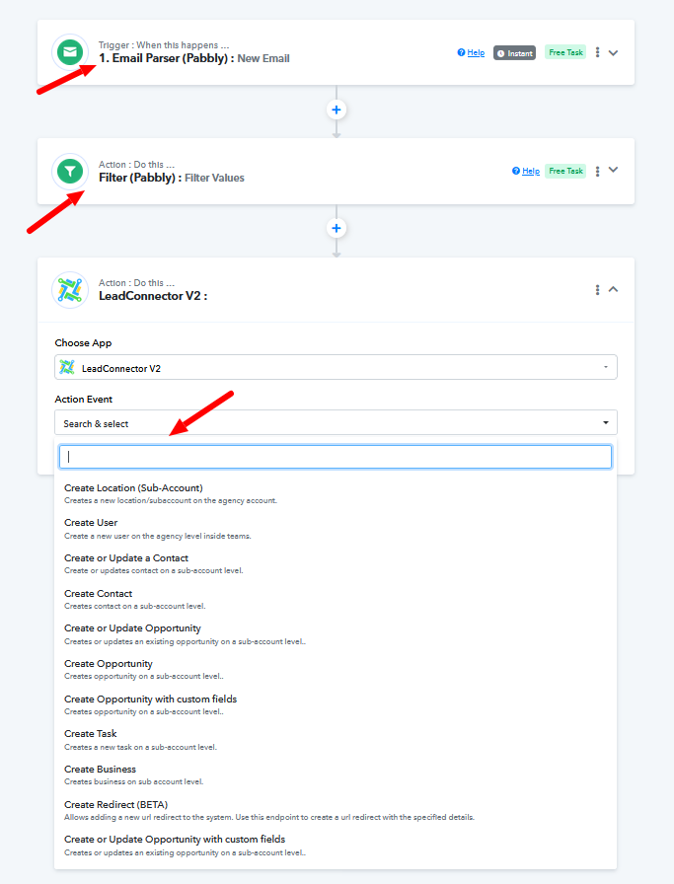
Task: Expand the Filter step chevron
Action: [613, 170]
